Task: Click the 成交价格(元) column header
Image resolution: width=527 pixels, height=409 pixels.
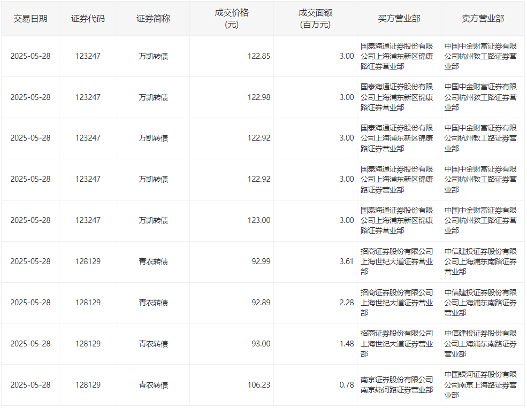Action: click(x=231, y=18)
